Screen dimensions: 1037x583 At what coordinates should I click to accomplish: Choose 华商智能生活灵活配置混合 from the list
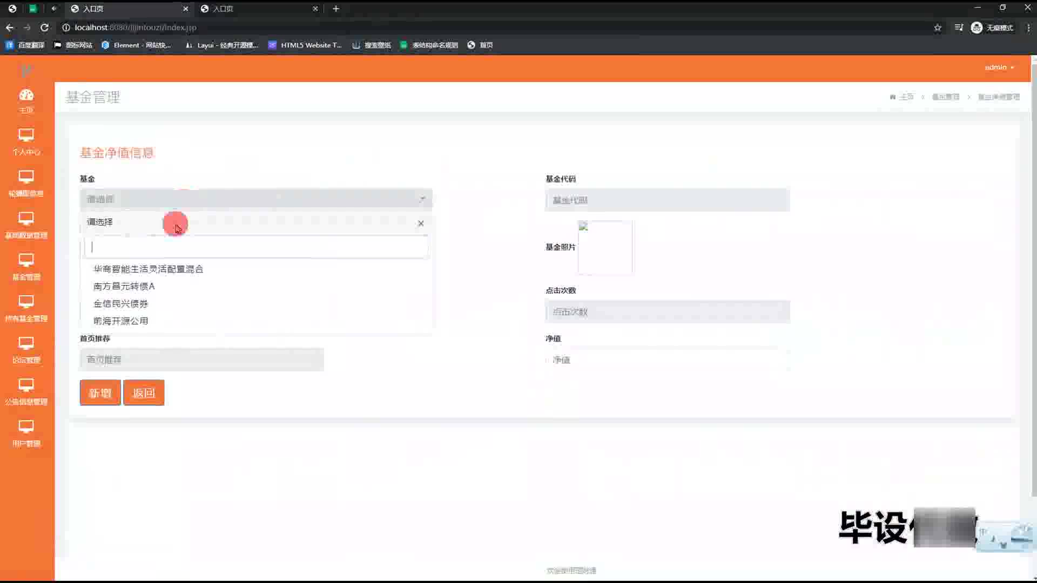tap(149, 269)
